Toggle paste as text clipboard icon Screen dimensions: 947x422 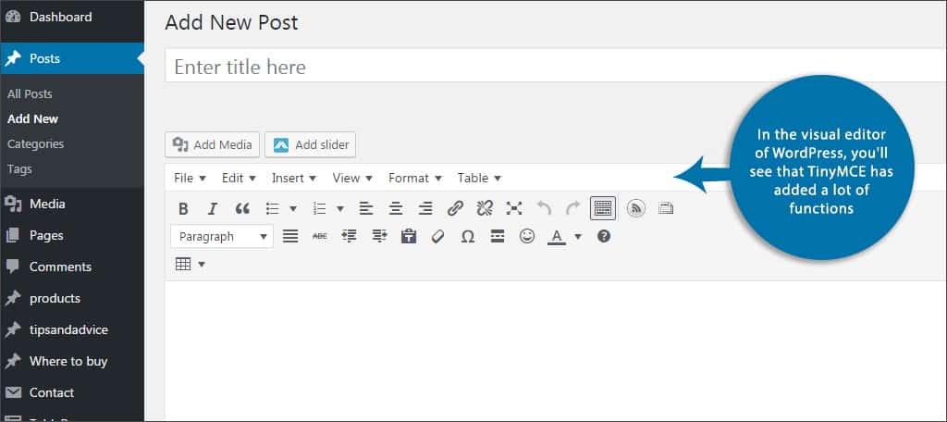click(409, 237)
